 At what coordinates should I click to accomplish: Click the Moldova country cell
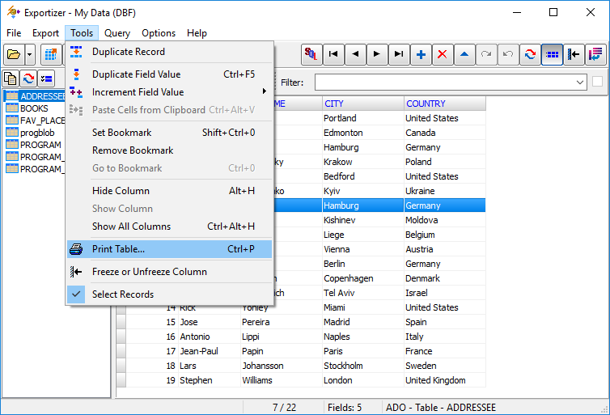point(445,220)
